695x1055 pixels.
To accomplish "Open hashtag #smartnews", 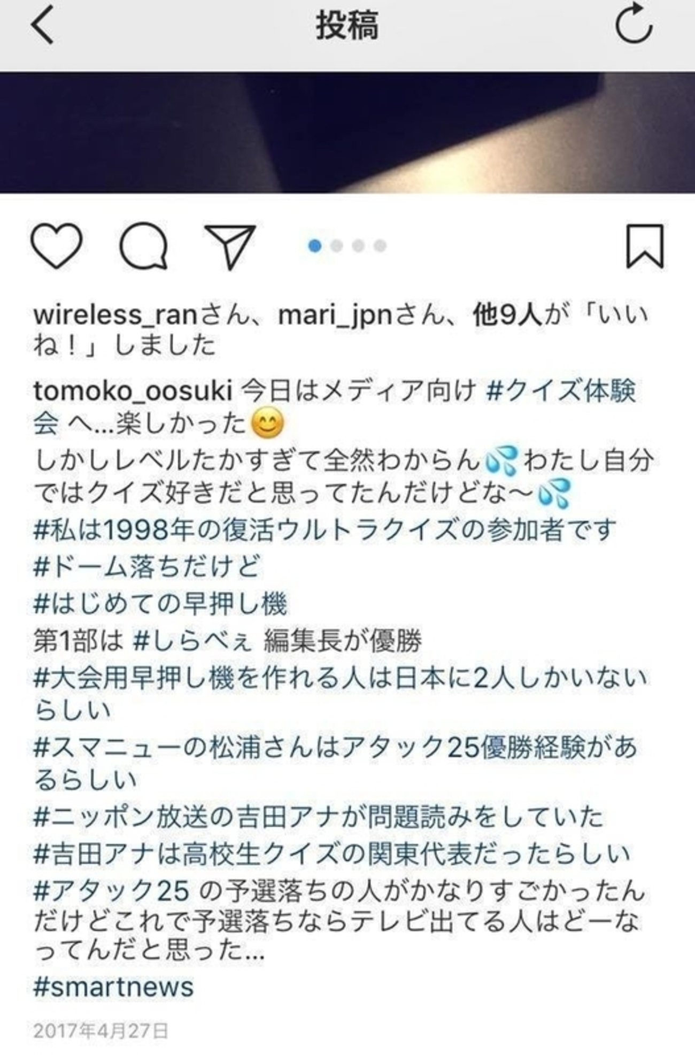I will [x=113, y=987].
